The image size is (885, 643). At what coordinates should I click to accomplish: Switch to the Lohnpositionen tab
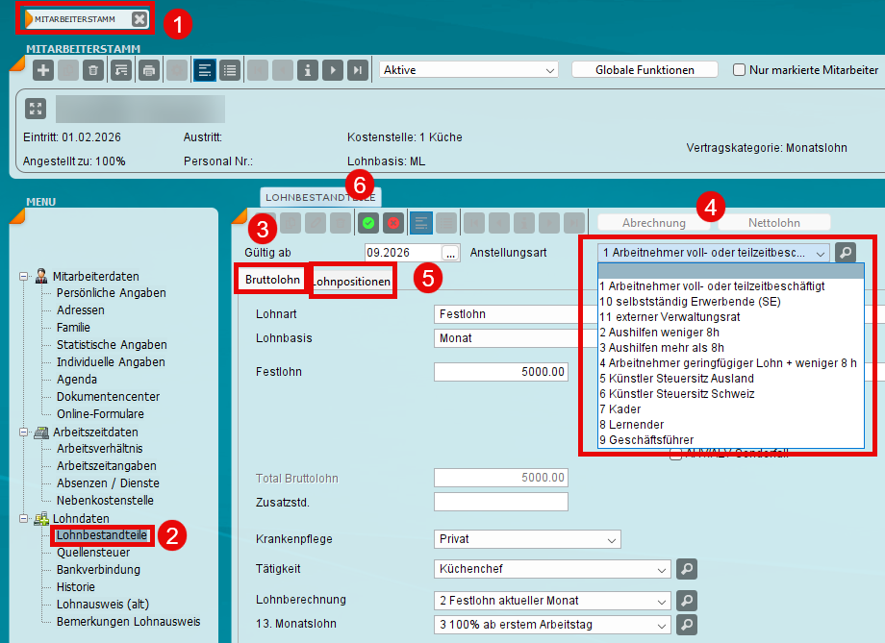coord(351,282)
